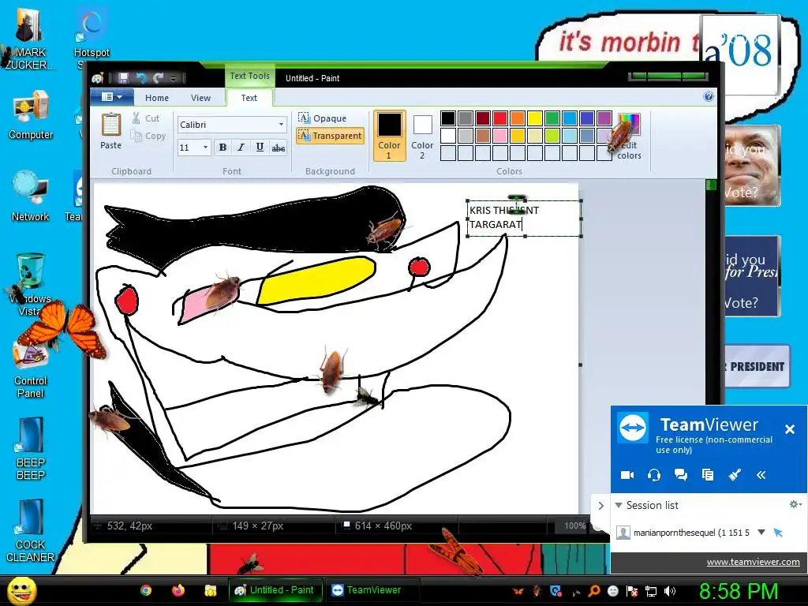Screen dimensions: 808x606
Task: Switch to the View ribbon tab
Action: (x=200, y=97)
